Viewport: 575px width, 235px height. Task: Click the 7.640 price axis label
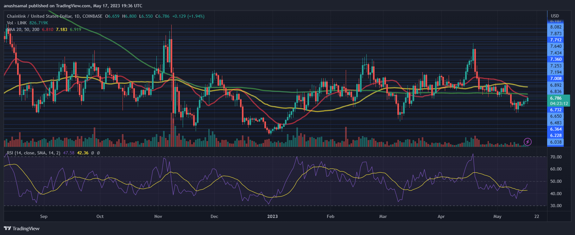click(556, 46)
